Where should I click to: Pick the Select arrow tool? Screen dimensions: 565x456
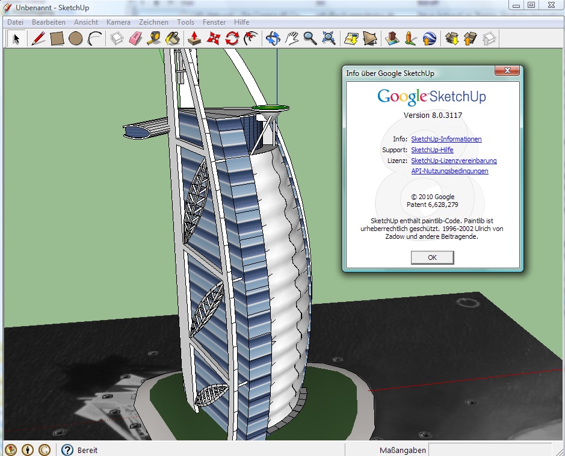(16, 39)
